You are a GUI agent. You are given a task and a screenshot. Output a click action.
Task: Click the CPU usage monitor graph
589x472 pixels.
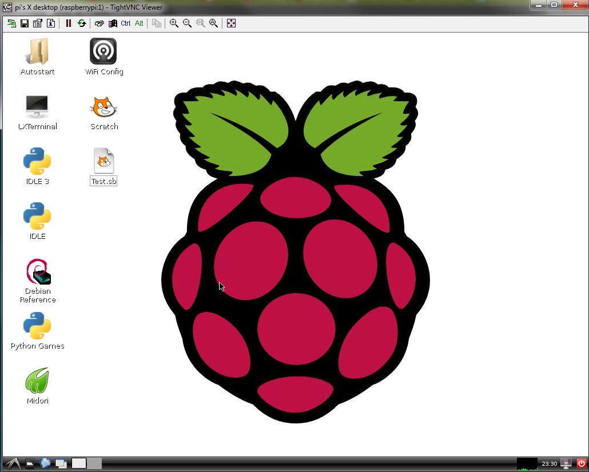pos(527,464)
